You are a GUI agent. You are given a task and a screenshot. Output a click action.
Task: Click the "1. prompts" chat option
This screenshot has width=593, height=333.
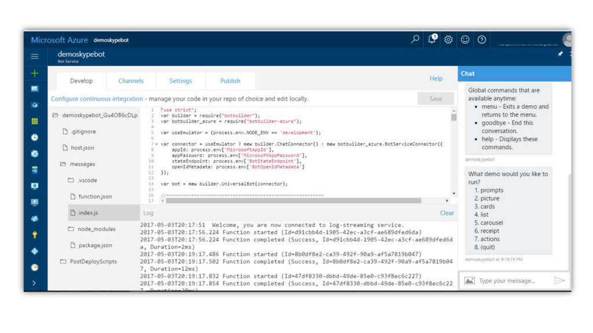coord(489,190)
